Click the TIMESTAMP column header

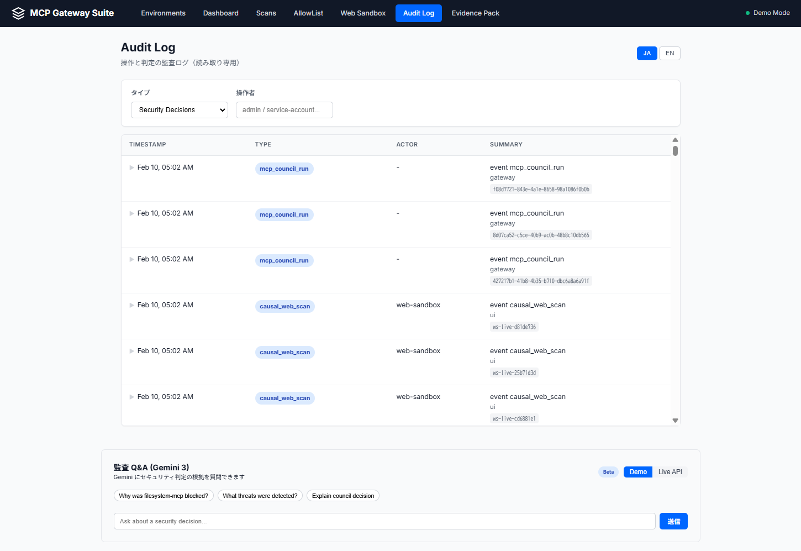point(147,144)
